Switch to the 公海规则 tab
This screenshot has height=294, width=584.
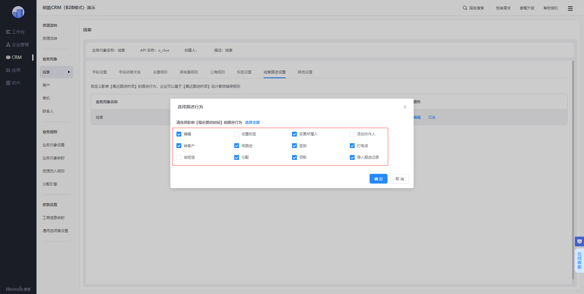(217, 72)
